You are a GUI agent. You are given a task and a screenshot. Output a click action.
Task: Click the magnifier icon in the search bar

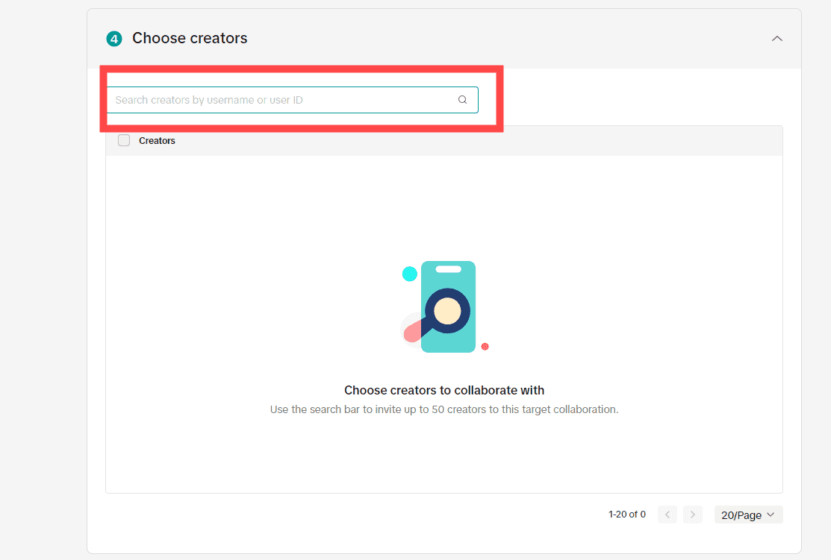click(462, 100)
